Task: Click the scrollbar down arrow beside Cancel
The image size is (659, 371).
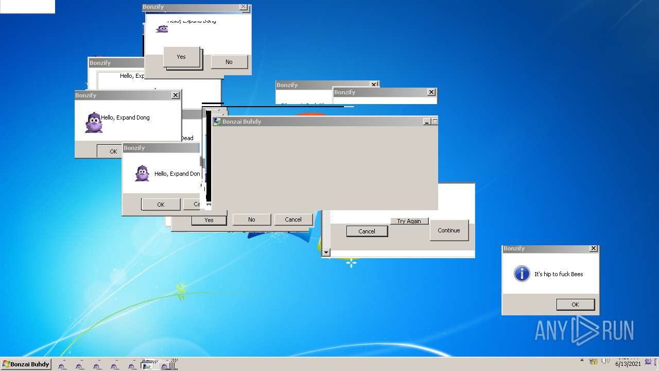Action: [326, 252]
